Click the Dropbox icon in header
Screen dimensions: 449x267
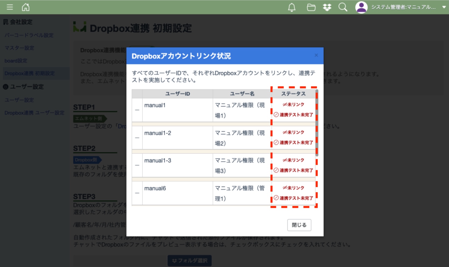click(x=327, y=7)
